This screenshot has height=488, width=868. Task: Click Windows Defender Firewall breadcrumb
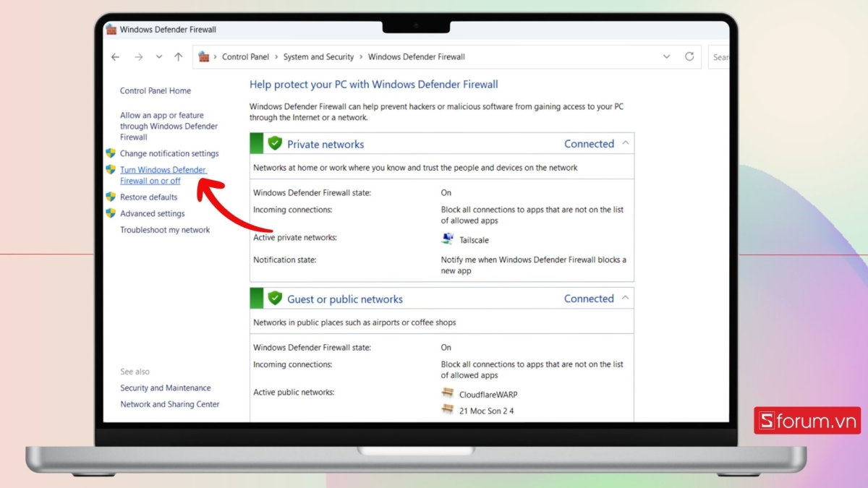tap(417, 57)
